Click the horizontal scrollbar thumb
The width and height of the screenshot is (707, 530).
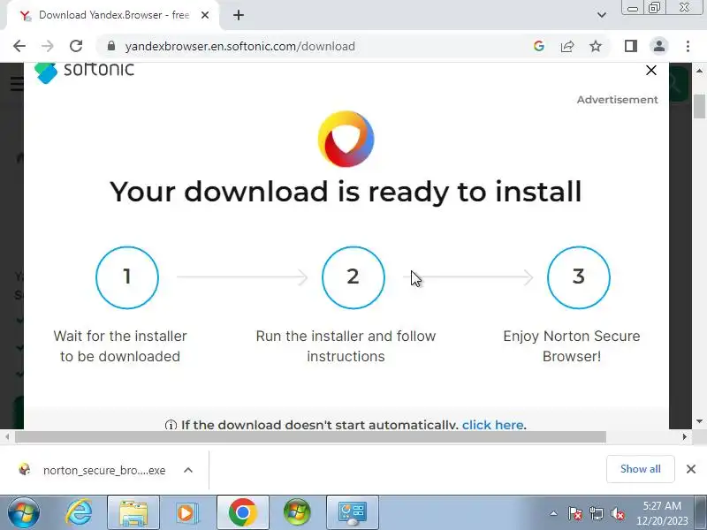tap(311, 436)
